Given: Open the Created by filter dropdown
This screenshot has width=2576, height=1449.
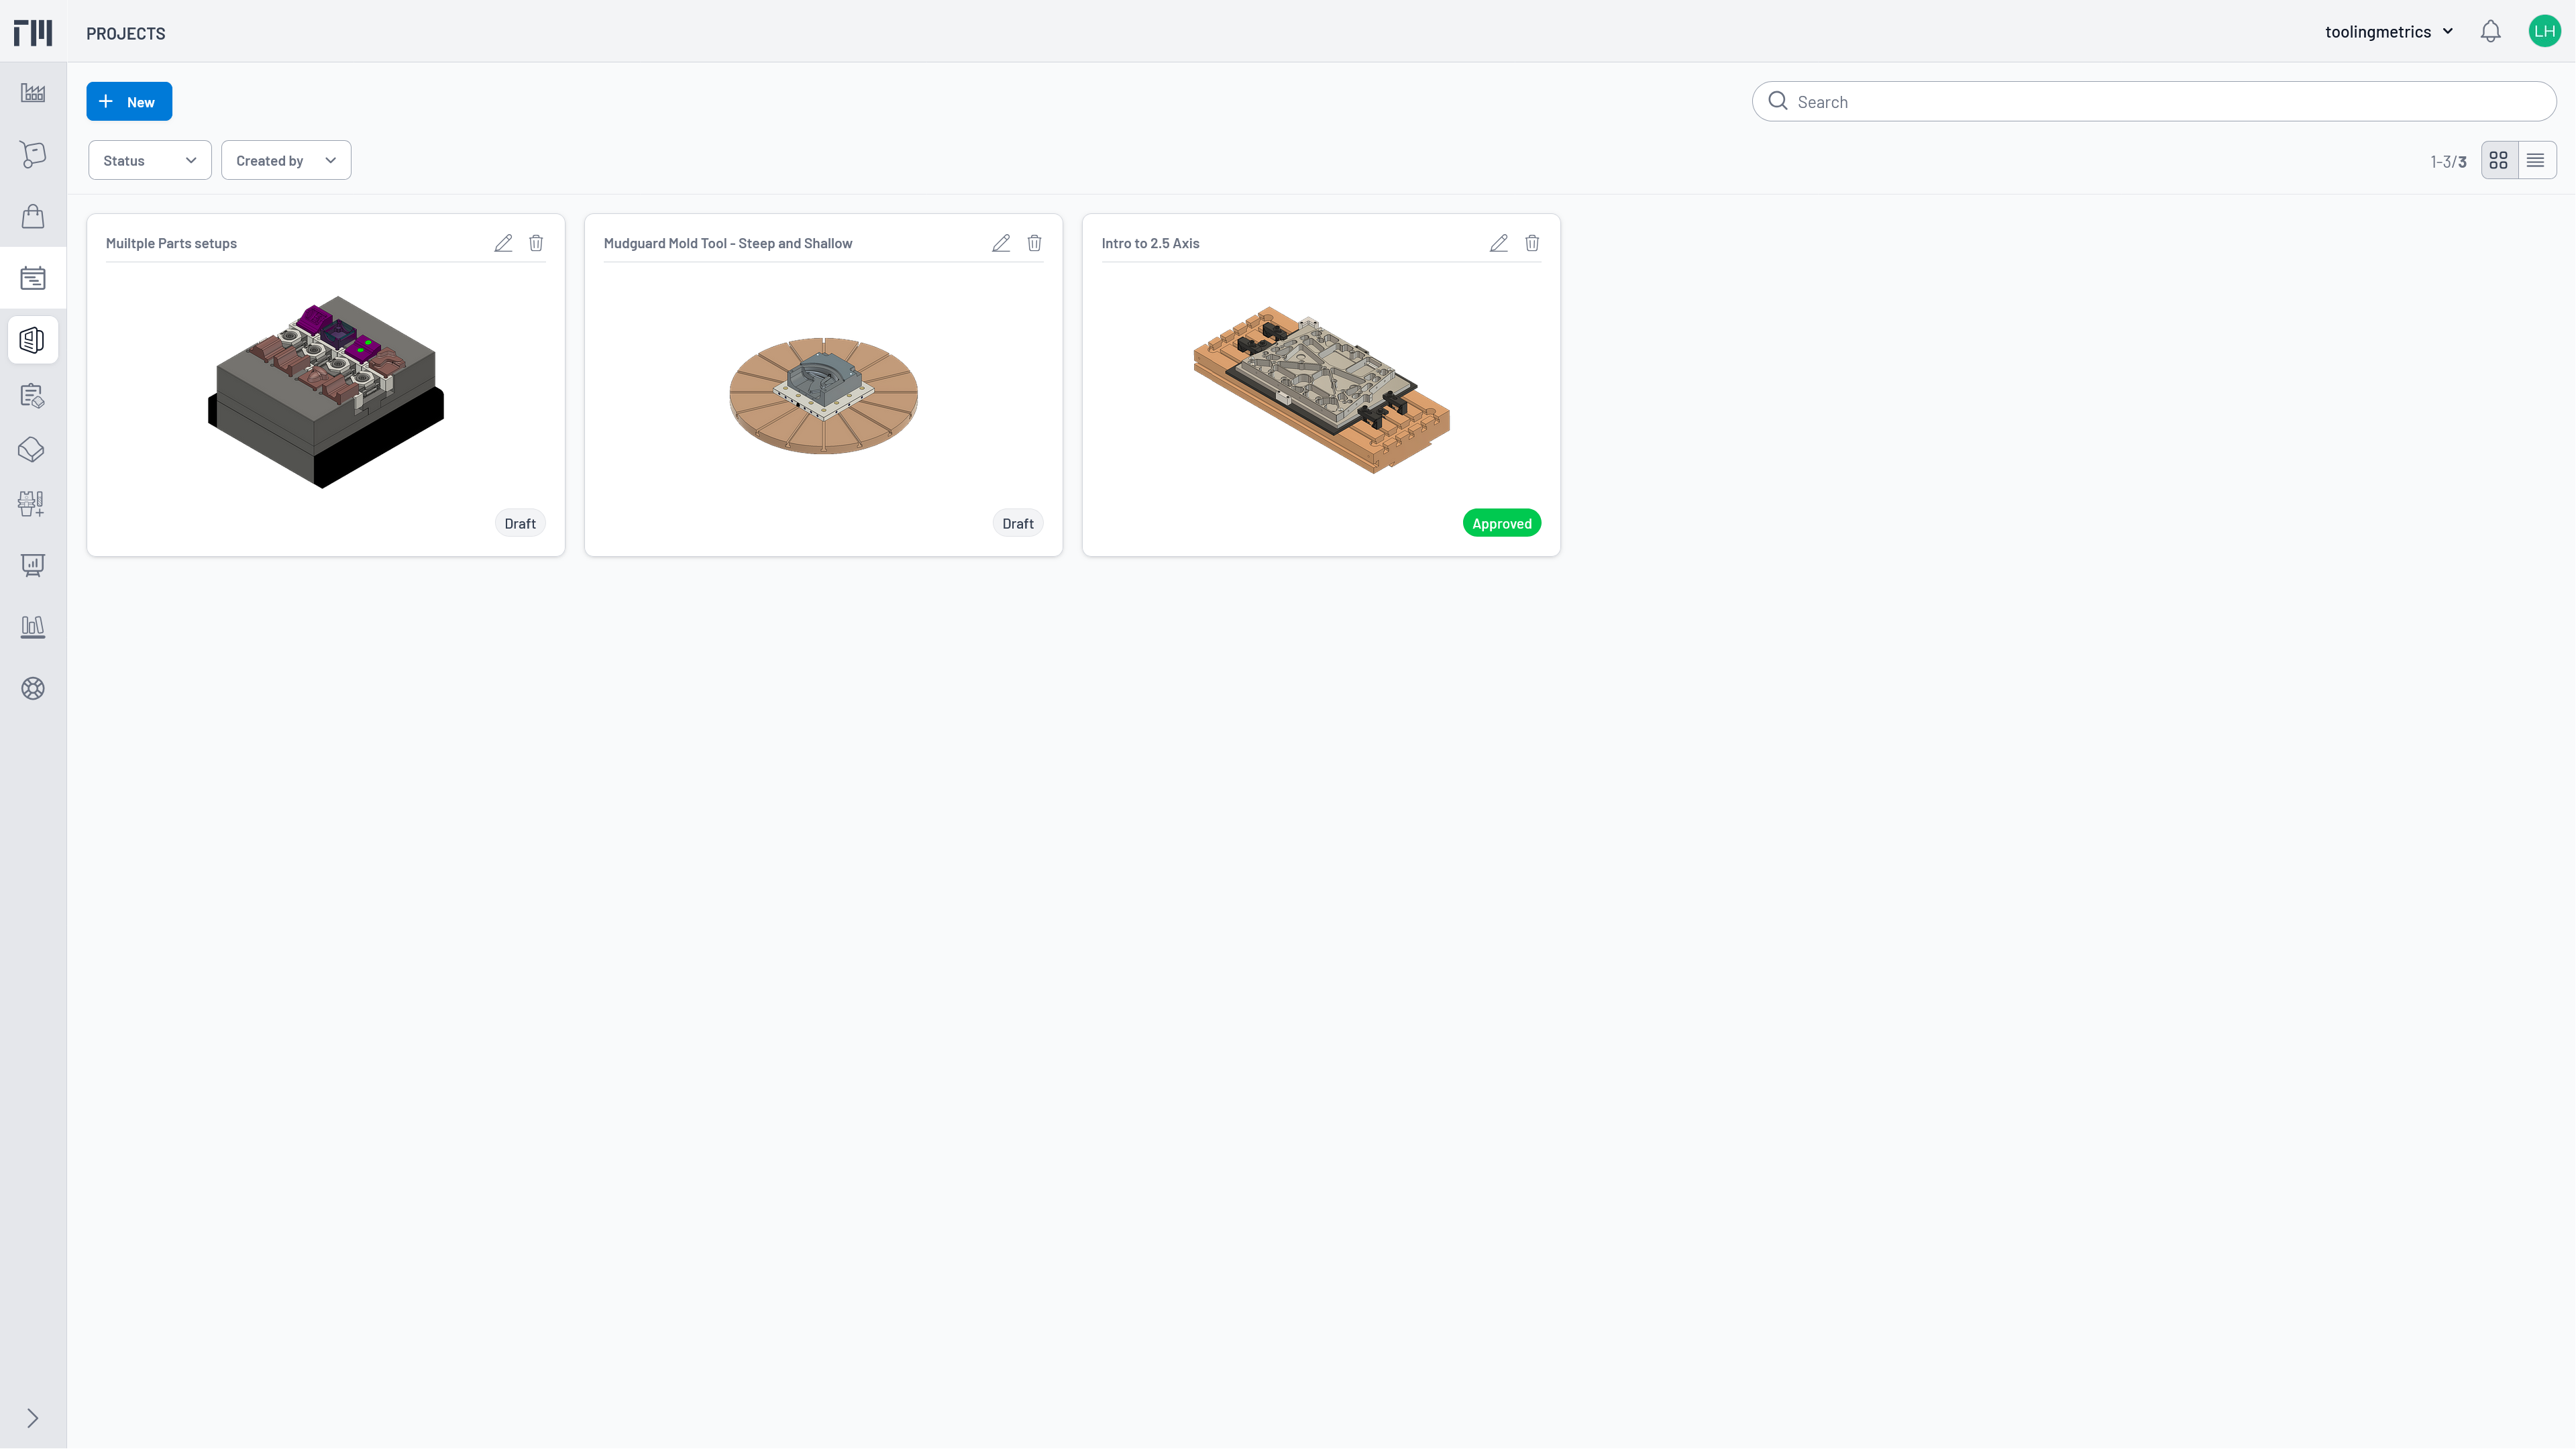Looking at the screenshot, I should [x=285, y=160].
